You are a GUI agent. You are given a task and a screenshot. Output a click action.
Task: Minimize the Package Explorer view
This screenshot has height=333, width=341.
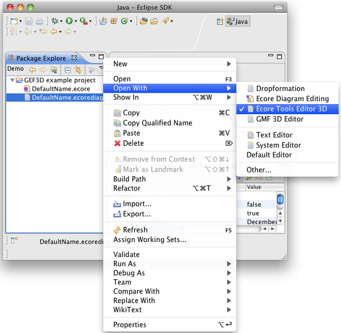pos(93,55)
